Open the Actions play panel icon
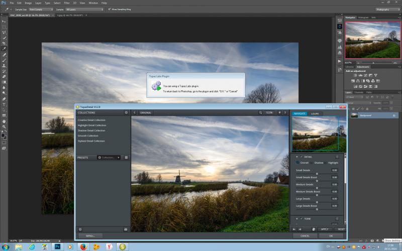This screenshot has width=402, height=251. (340, 61)
